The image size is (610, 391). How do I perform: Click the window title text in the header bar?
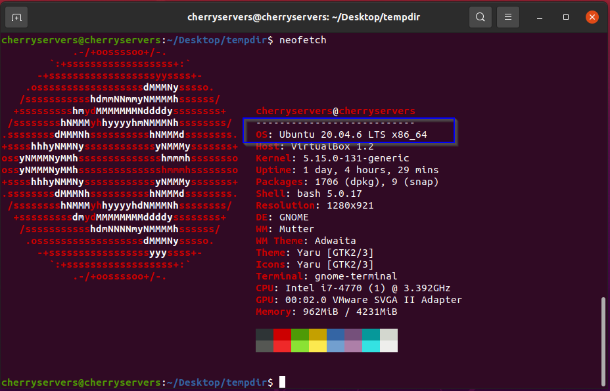click(305, 16)
